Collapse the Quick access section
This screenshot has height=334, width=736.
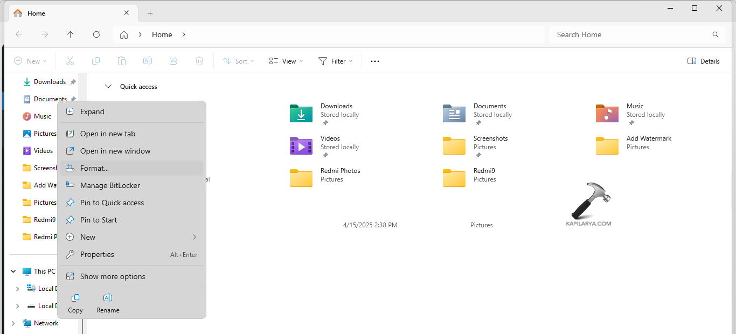(x=108, y=87)
